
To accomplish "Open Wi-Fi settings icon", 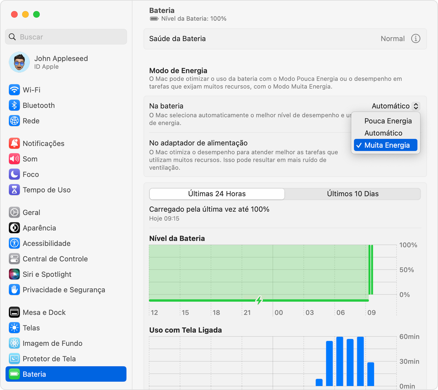I will pyautogui.click(x=14, y=90).
